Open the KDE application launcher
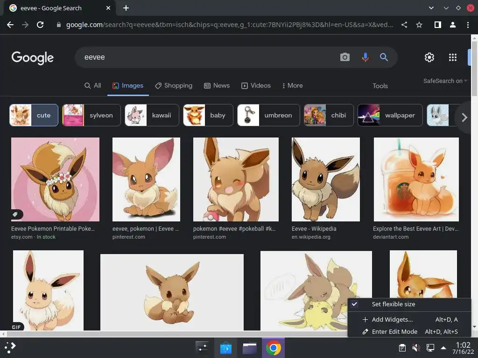Image resolution: width=478 pixels, height=358 pixels. pyautogui.click(x=10, y=348)
